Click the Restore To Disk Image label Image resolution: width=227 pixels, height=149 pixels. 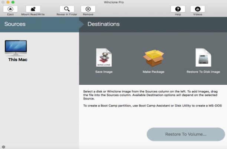tap(203, 72)
